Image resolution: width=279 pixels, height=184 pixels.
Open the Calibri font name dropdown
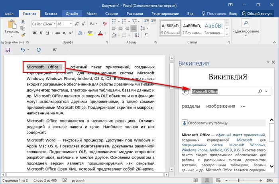click(53, 24)
